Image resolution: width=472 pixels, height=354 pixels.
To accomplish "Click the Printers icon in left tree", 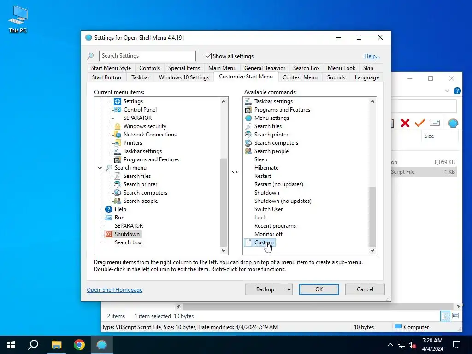I will pos(118,143).
